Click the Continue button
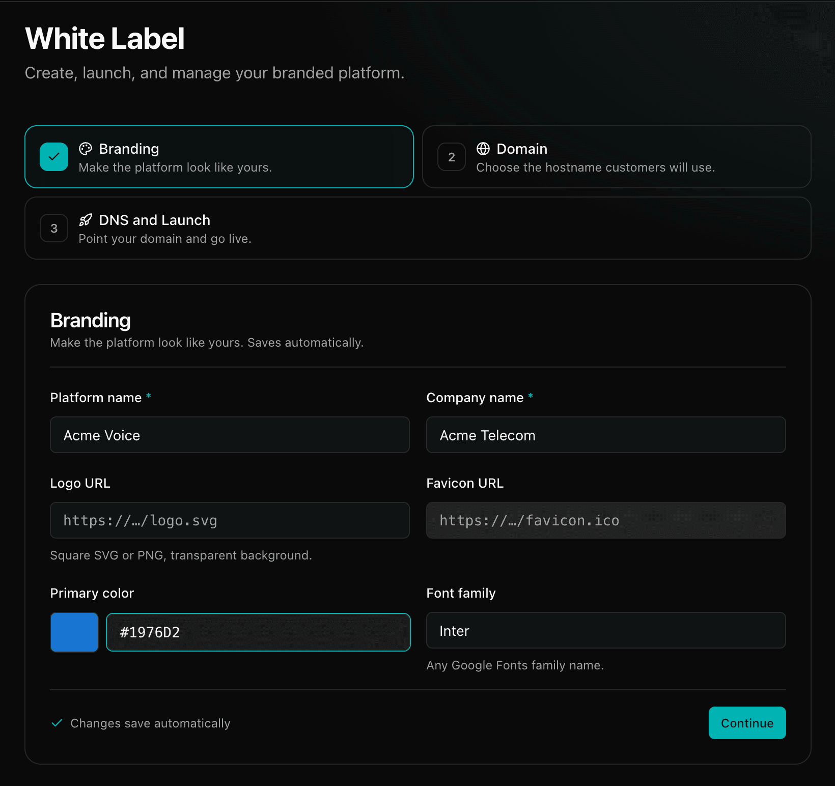The width and height of the screenshot is (835, 786). pos(747,723)
